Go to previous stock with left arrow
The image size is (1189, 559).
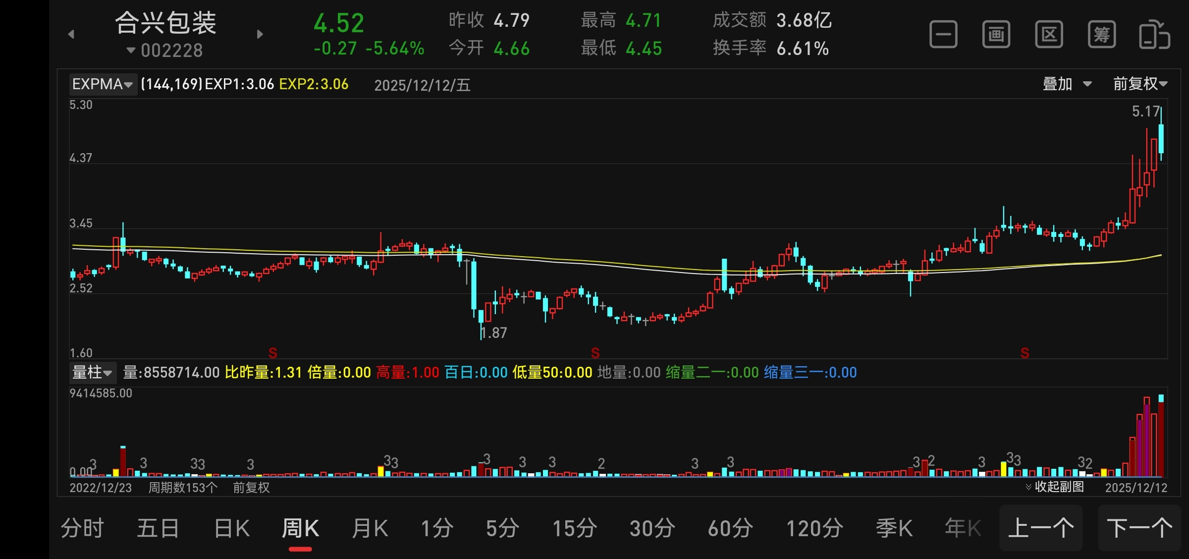(71, 34)
